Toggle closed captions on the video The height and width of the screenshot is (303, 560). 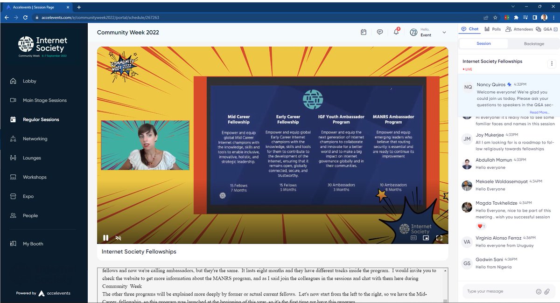click(413, 238)
